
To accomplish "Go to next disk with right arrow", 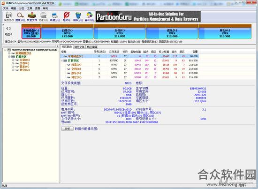I will point(10,28).
